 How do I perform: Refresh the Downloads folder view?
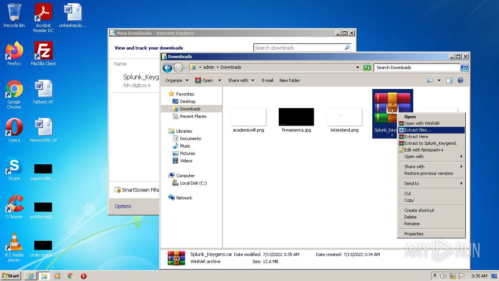point(367,68)
